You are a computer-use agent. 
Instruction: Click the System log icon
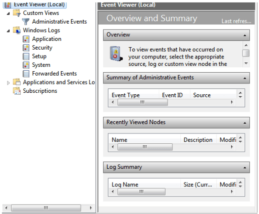click(x=26, y=65)
